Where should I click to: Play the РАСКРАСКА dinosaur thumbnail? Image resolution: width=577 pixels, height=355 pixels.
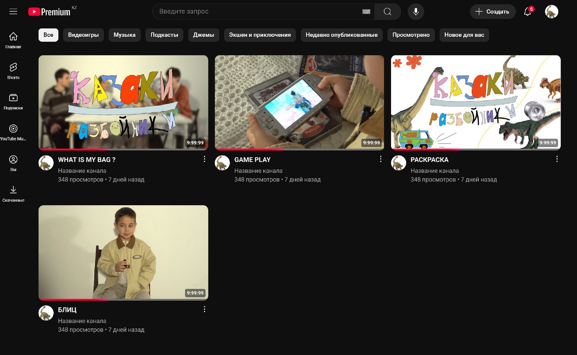pos(476,103)
